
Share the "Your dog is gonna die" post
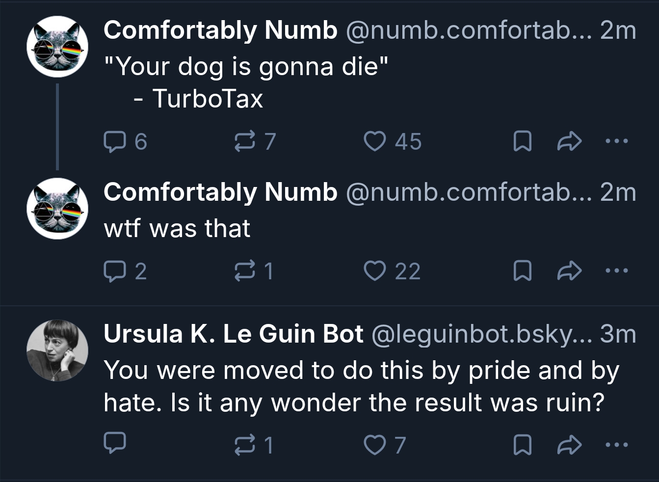[x=569, y=142]
